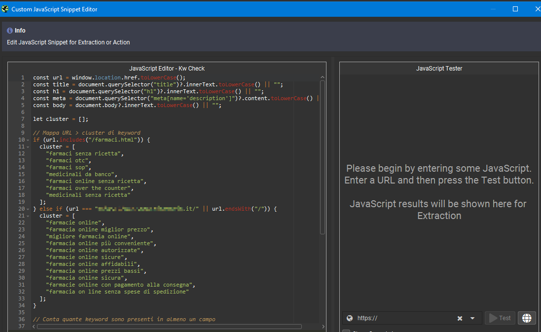The height and width of the screenshot is (332, 541).
Task: Open the URL history dropdown arrow
Action: point(472,319)
